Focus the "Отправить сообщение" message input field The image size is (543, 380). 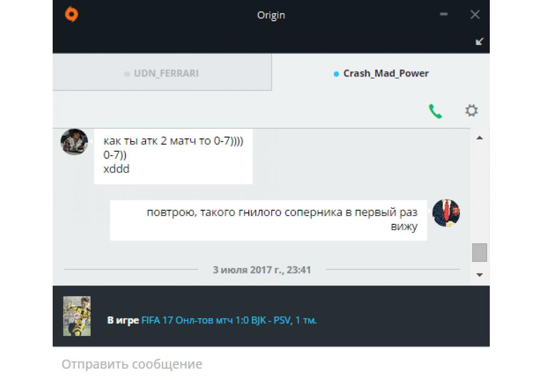point(271,364)
